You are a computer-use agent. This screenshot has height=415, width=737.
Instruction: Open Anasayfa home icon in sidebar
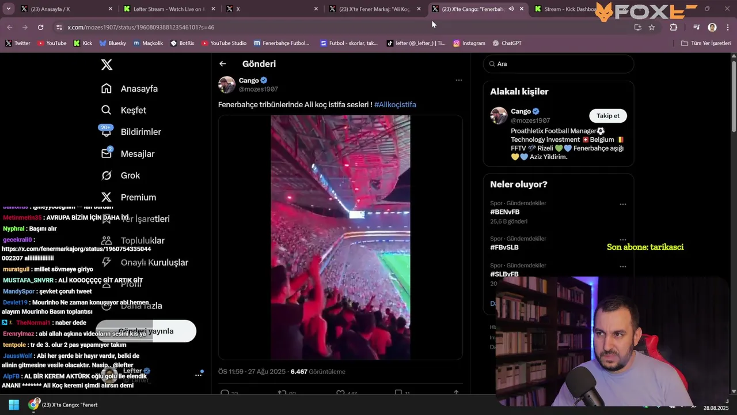pyautogui.click(x=106, y=88)
